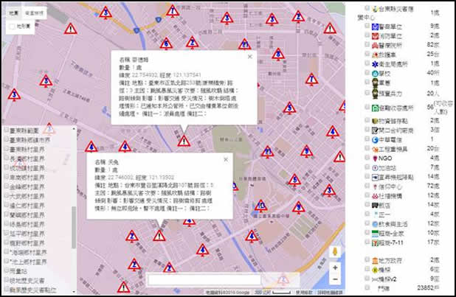Click the NGO pin icon

375,158
